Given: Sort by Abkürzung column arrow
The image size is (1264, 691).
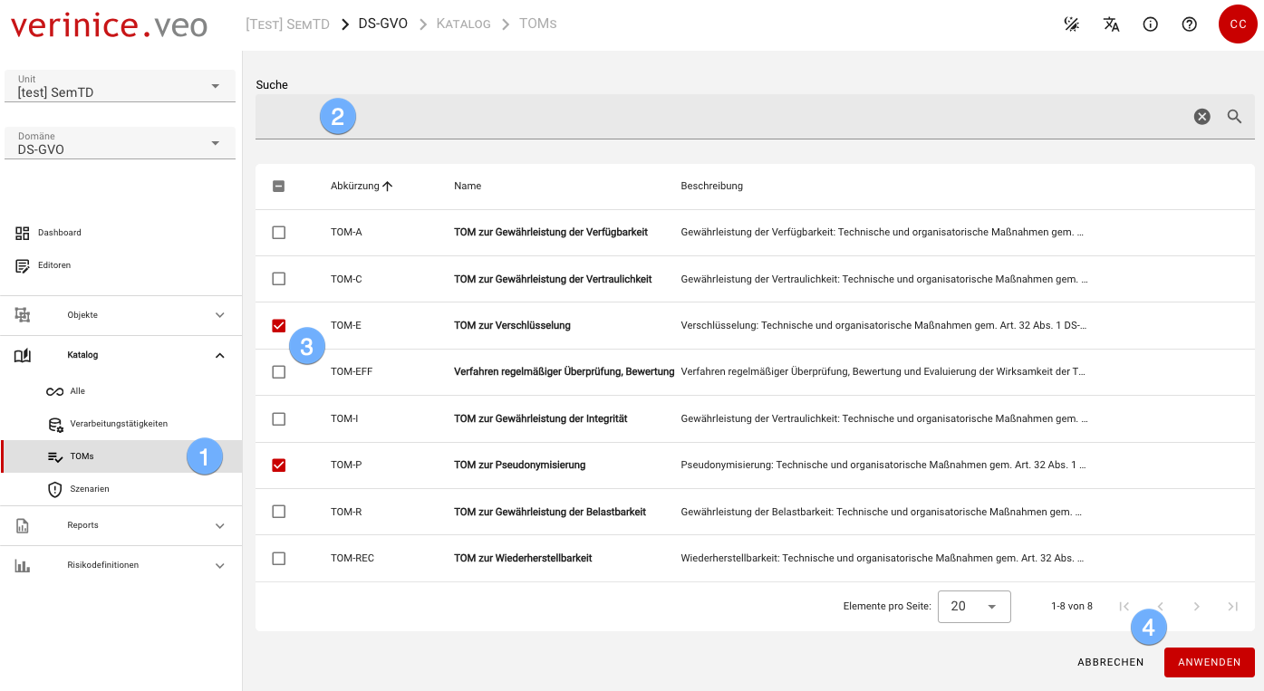Looking at the screenshot, I should 388,186.
